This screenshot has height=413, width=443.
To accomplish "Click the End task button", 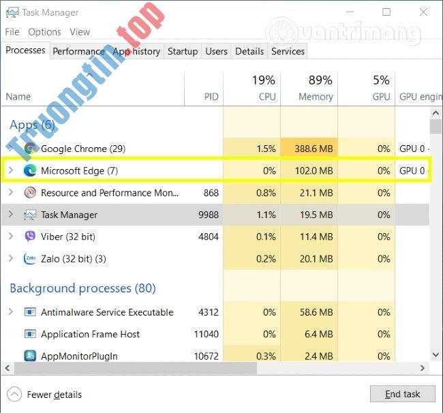I will [x=402, y=394].
